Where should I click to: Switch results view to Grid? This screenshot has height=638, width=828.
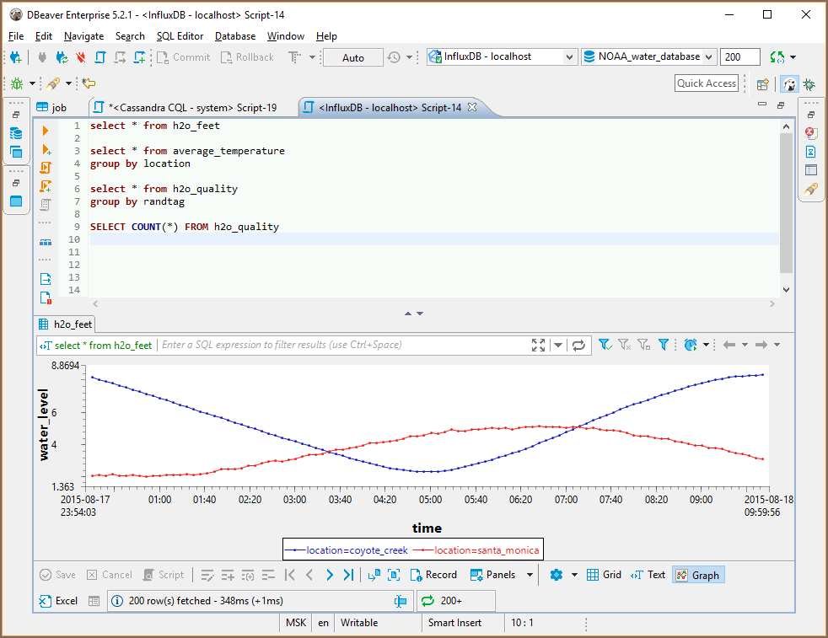click(604, 575)
